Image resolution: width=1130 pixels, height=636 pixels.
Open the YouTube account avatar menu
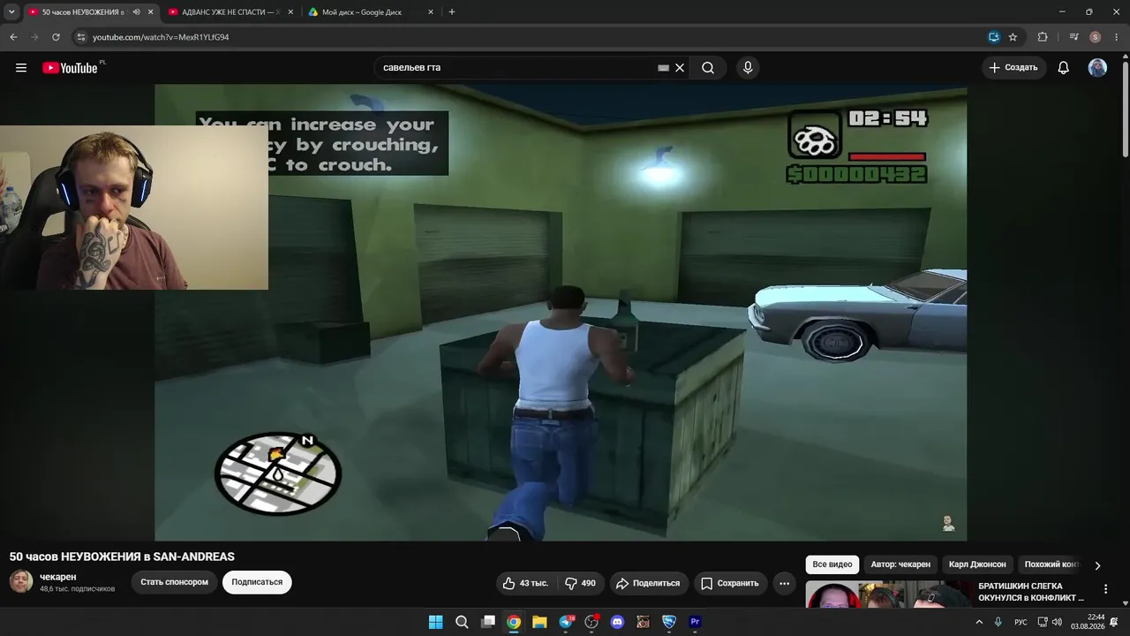(x=1097, y=68)
